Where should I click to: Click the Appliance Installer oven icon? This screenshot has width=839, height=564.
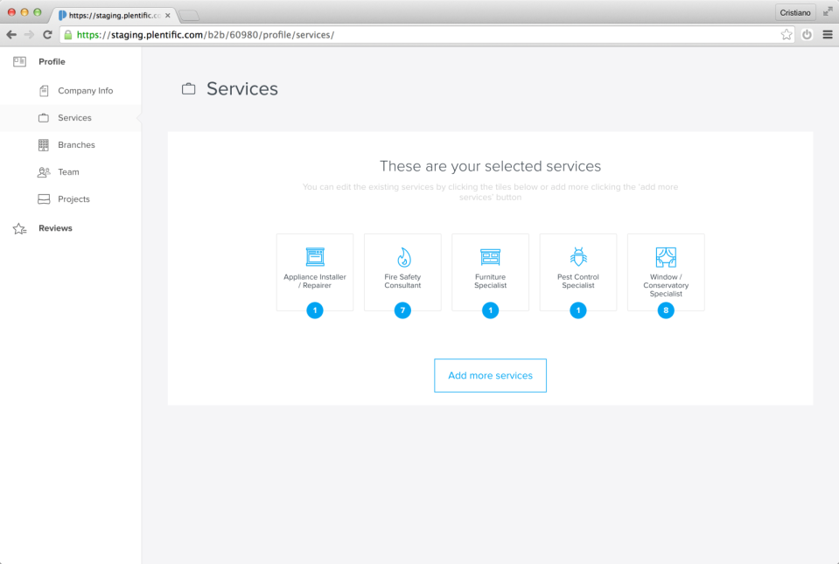coord(315,257)
